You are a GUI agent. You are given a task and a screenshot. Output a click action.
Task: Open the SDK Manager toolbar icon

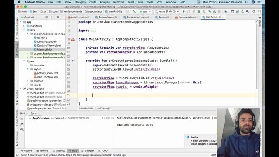point(248,12)
